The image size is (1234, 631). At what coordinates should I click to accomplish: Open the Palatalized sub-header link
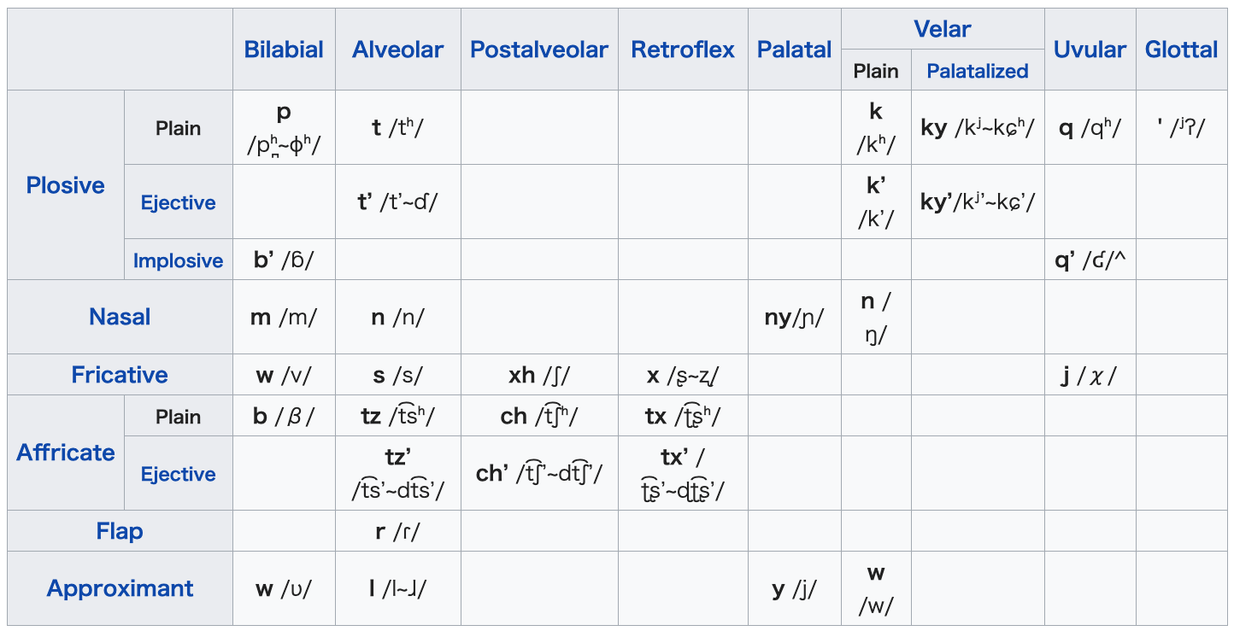point(978,71)
